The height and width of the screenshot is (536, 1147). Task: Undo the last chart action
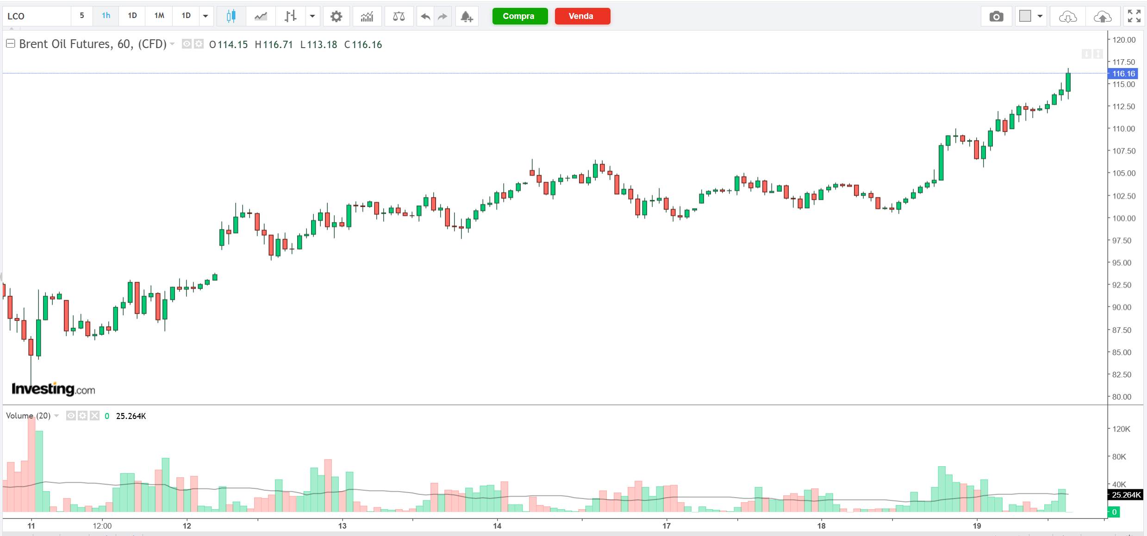pos(425,16)
